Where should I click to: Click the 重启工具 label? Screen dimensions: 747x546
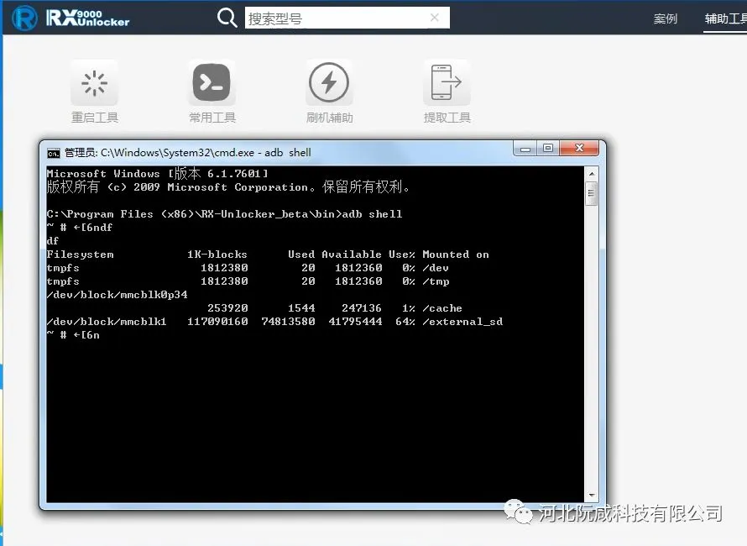pyautogui.click(x=94, y=118)
